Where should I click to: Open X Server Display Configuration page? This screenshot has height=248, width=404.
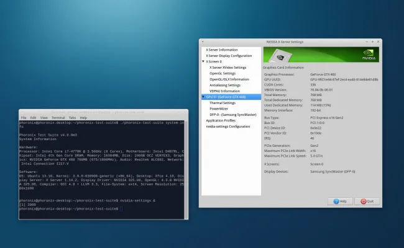coord(229,55)
